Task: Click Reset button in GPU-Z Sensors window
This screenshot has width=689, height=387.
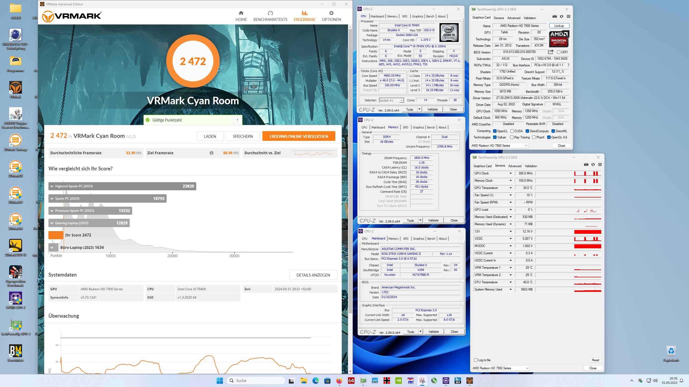Action: click(x=595, y=360)
